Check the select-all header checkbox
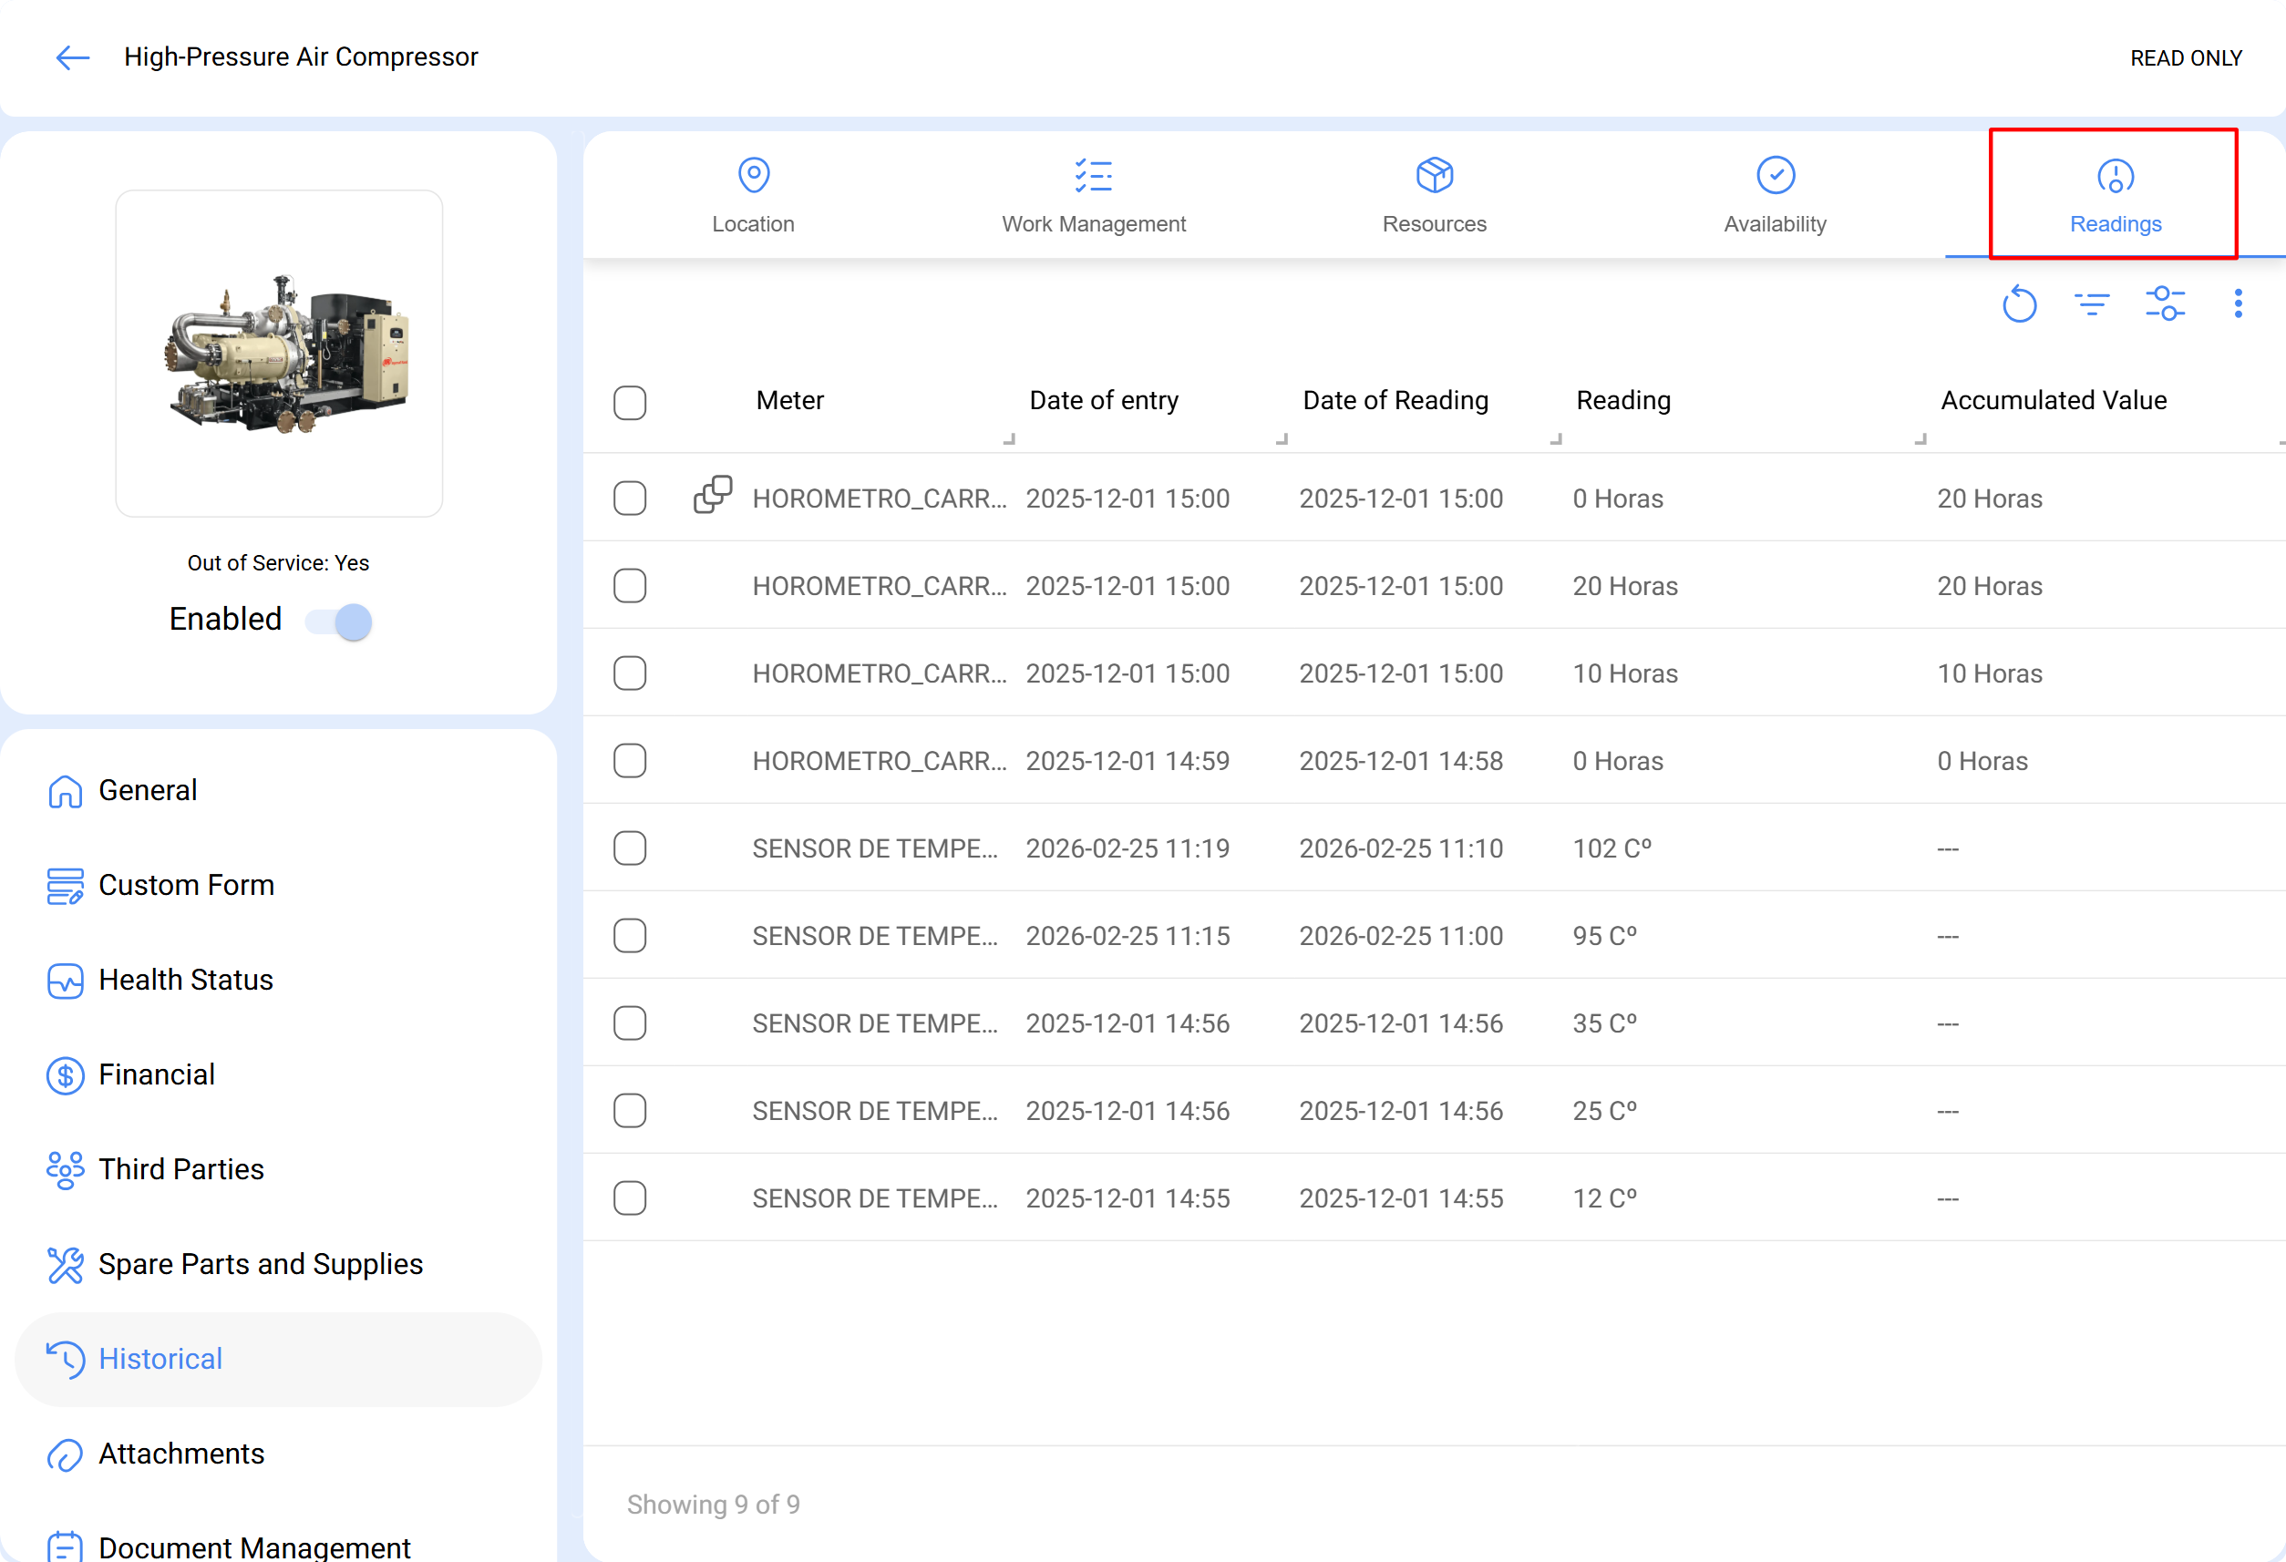Image resolution: width=2286 pixels, height=1562 pixels. coord(630,402)
